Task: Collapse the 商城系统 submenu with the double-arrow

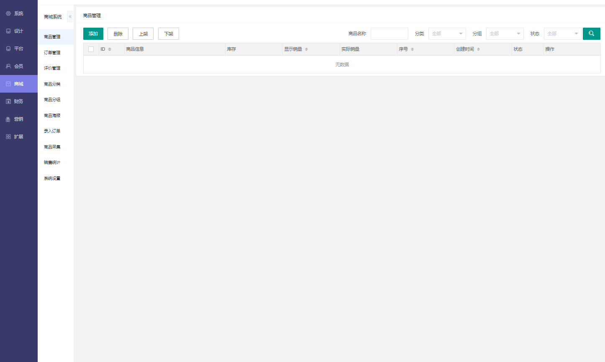Action: coord(70,17)
